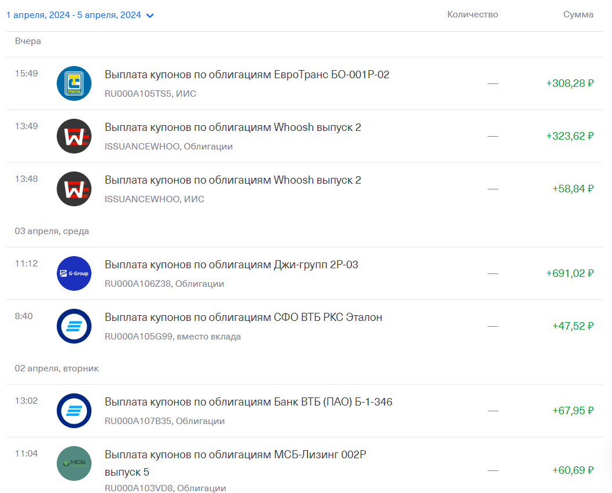Image resolution: width=612 pixels, height=493 pixels.
Task: Open the Whoosh выпуск 2 payment at 13:49
Action: click(305, 136)
